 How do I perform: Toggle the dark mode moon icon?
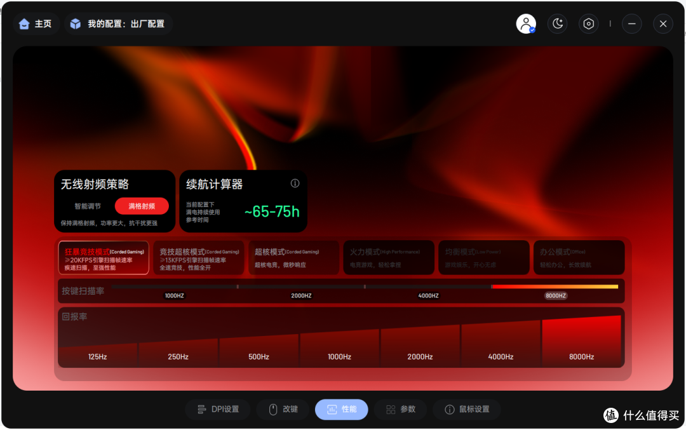(x=558, y=24)
